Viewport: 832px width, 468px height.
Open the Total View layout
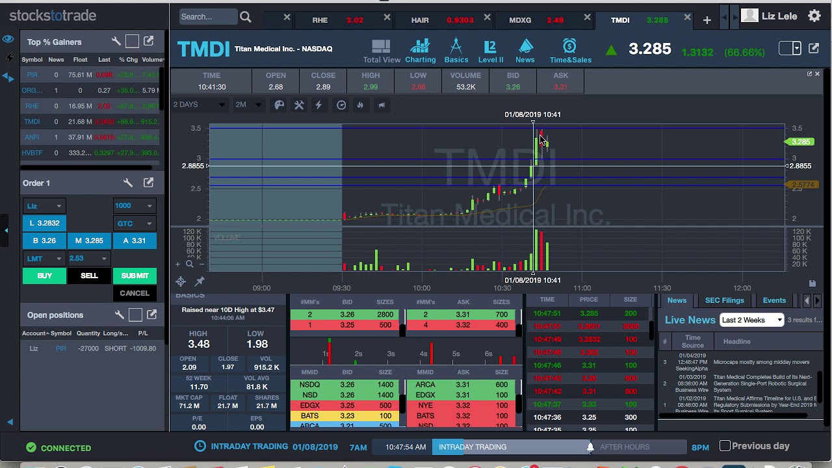click(382, 51)
